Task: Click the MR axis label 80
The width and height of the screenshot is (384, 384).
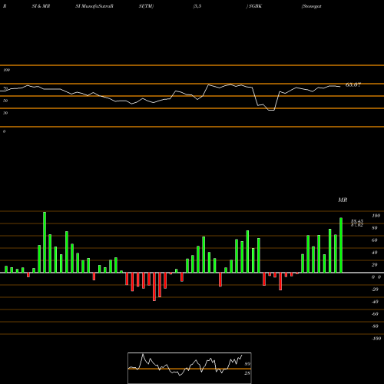Action: click(375, 228)
